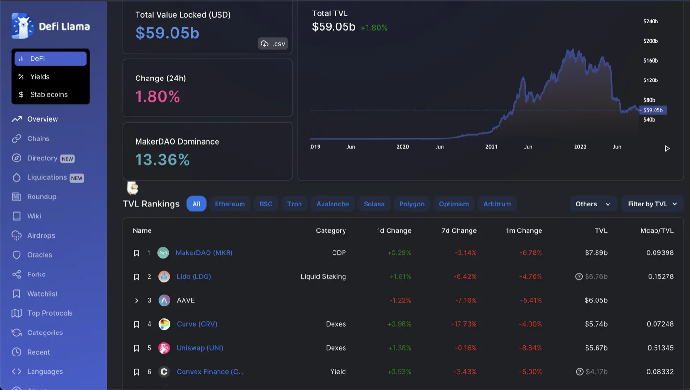
Task: Select the All chains tab
Action: 196,204
